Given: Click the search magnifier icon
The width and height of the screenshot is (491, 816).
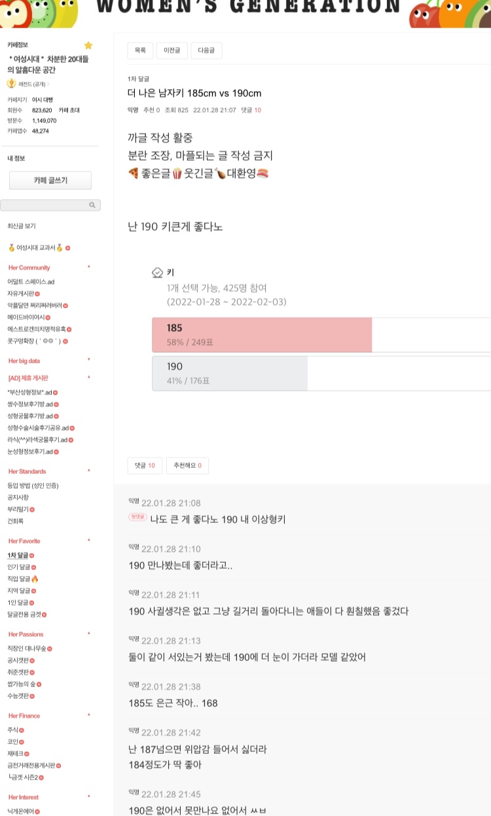Looking at the screenshot, I should [x=92, y=205].
